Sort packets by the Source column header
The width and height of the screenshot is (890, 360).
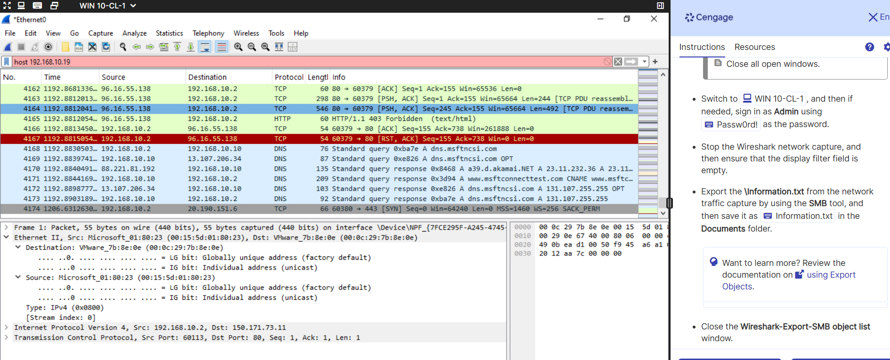142,77
